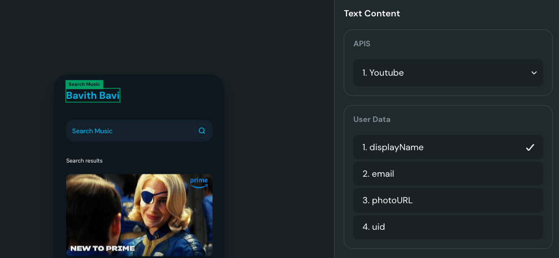Open the APIS Youtube dropdown
The image size is (559, 258).
pyautogui.click(x=448, y=73)
